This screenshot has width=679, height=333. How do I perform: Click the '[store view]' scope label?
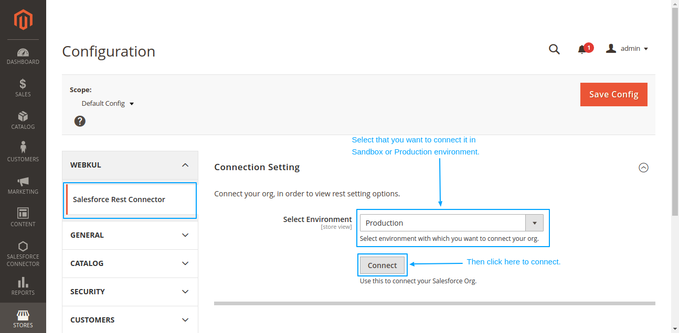[336, 227]
